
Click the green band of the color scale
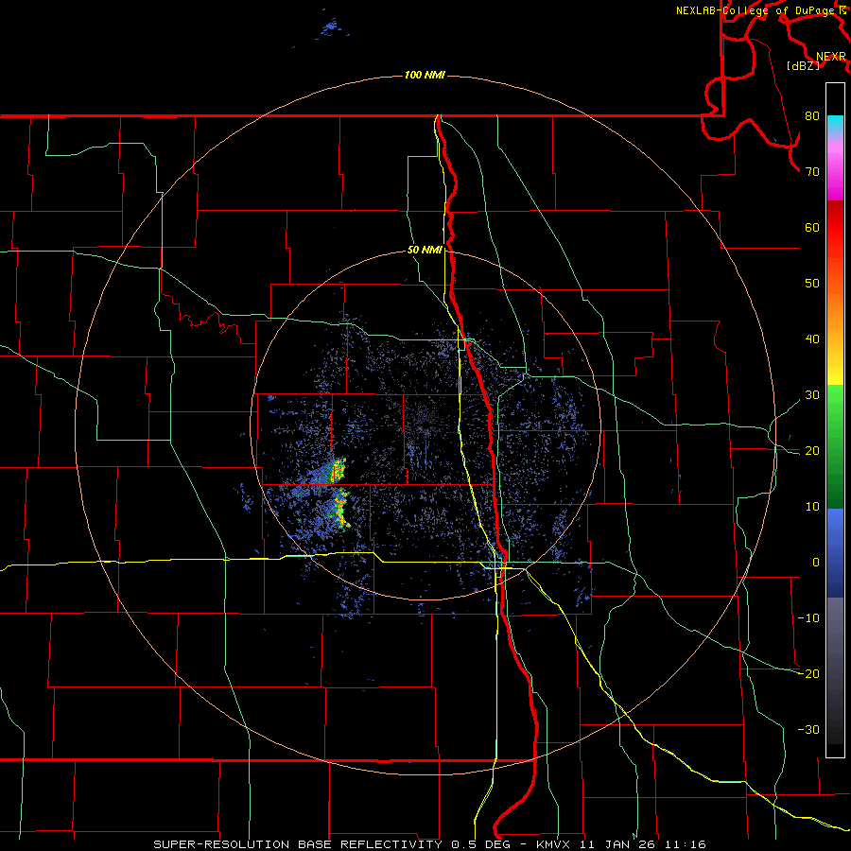point(835,446)
